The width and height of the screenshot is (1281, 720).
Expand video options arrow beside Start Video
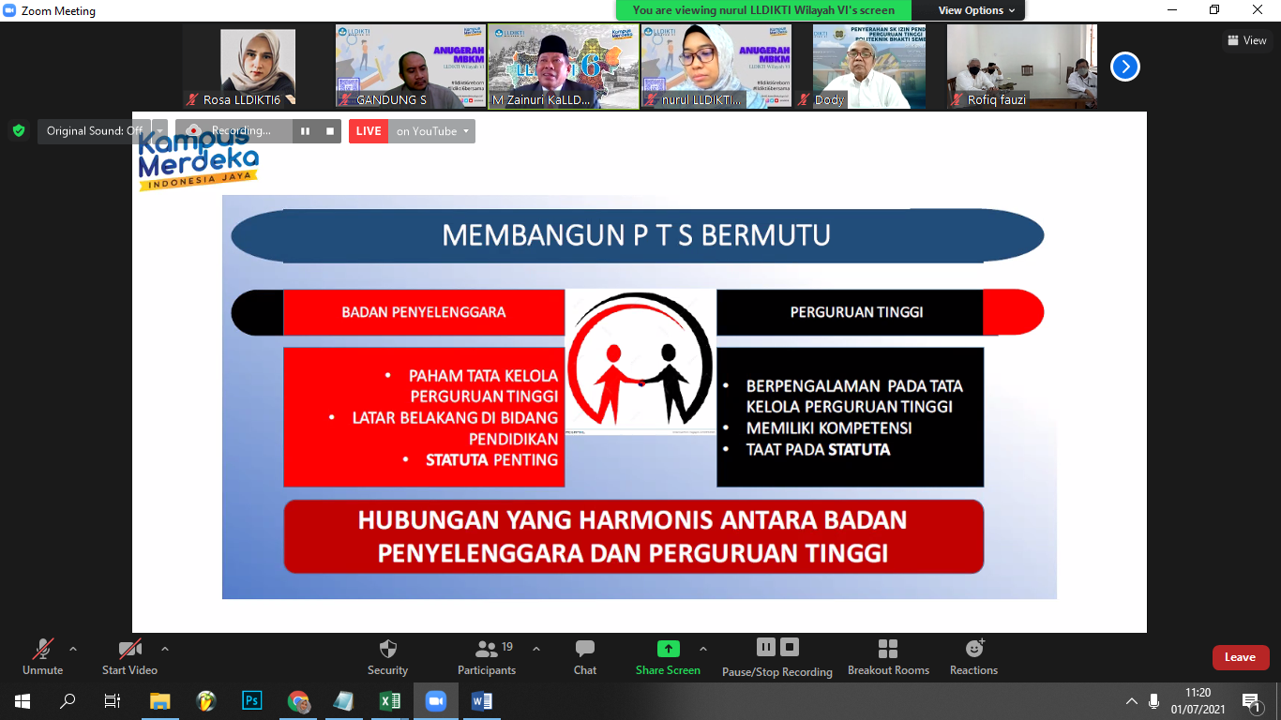click(x=165, y=649)
